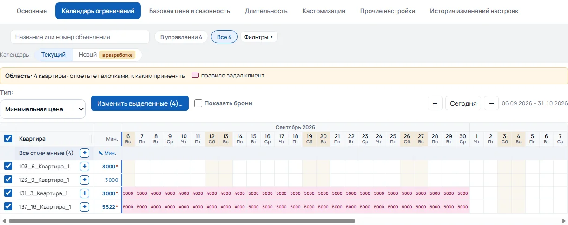Click the horizontal scrollbar thumb
The height and width of the screenshot is (225, 568).
coord(182,221)
